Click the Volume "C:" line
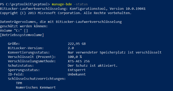 (14, 31)
